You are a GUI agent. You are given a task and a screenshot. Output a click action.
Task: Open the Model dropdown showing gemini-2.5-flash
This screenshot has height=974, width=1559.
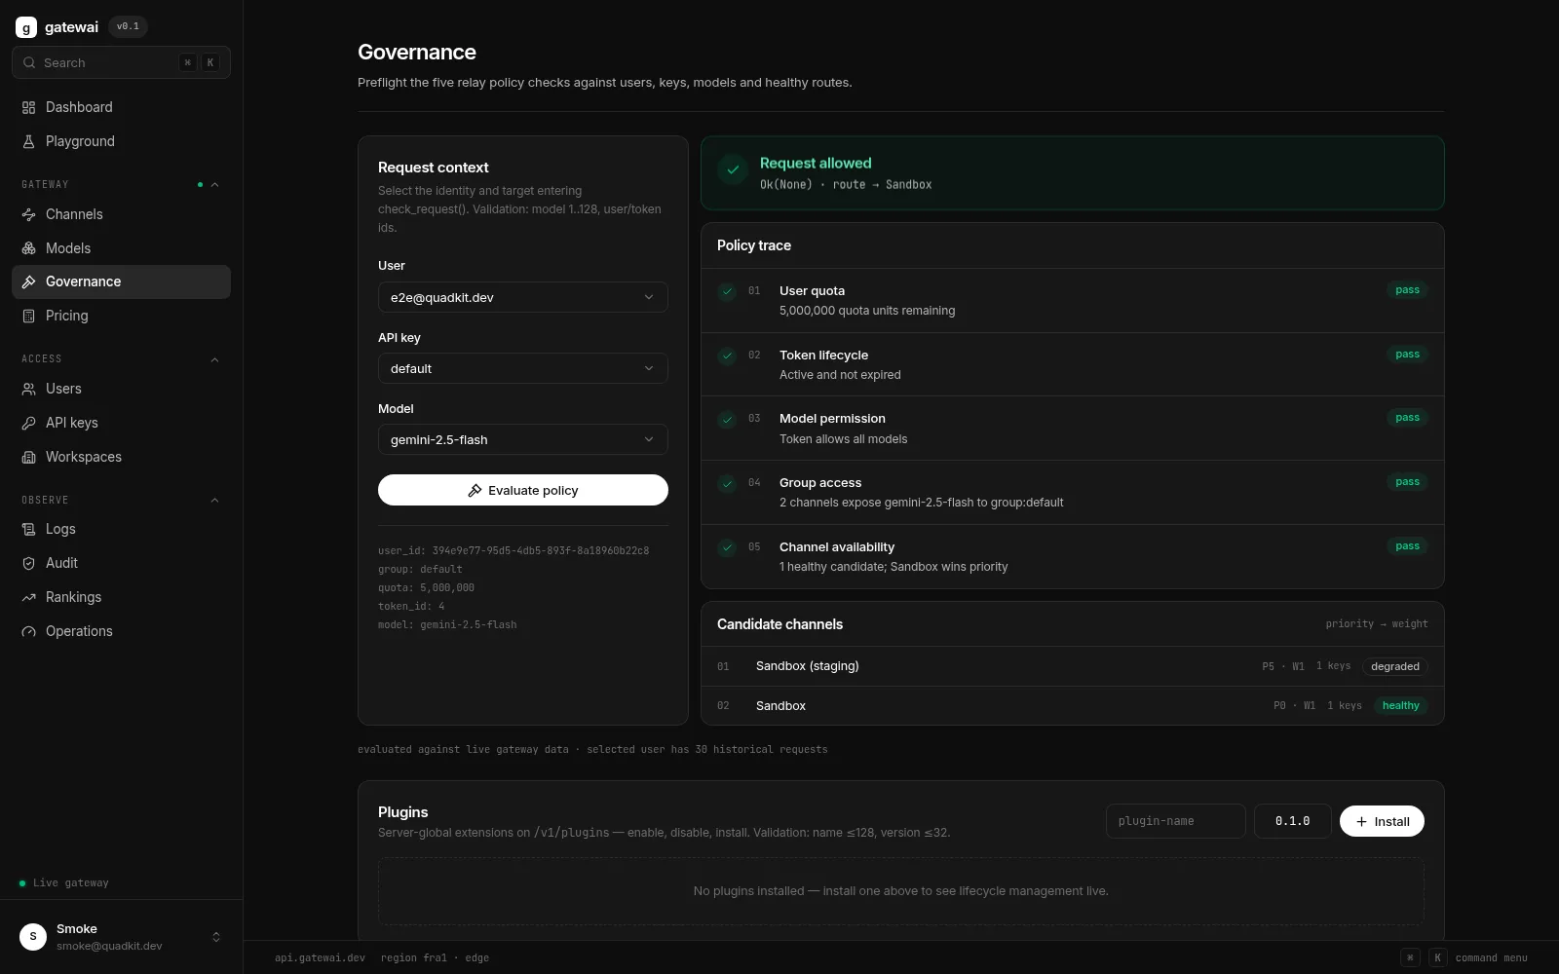523,439
